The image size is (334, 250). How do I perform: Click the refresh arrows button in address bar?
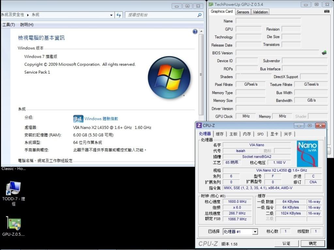point(119,15)
